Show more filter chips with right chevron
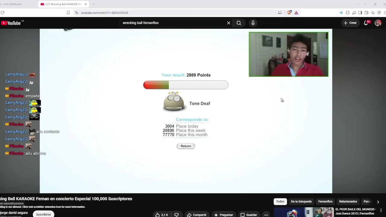 pyautogui.click(x=378, y=202)
